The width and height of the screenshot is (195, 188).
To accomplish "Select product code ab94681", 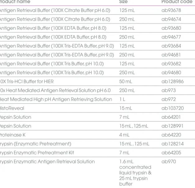I will (171, 55).
